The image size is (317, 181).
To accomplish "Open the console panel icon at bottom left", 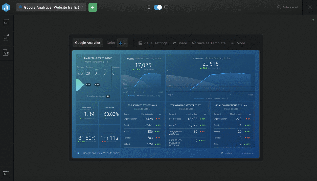I will [x=6, y=174].
